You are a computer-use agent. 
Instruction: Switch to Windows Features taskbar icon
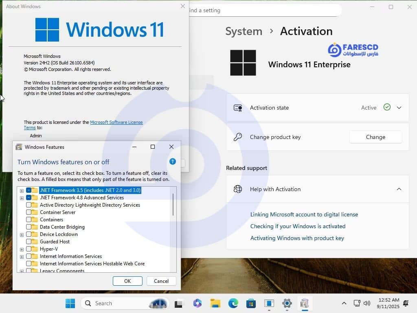click(305, 303)
